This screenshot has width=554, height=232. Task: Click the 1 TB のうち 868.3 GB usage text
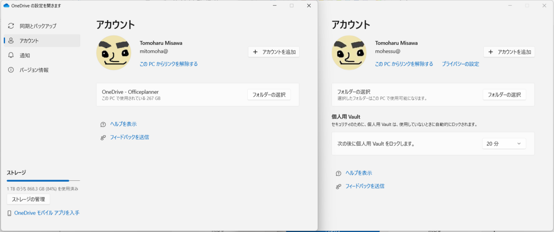click(x=42, y=189)
